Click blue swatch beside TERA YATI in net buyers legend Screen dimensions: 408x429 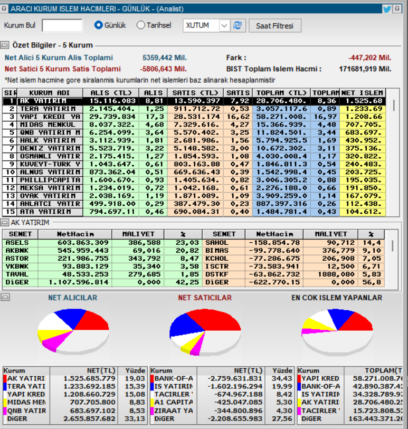[5, 387]
